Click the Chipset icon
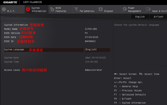 click(x=101, y=9)
